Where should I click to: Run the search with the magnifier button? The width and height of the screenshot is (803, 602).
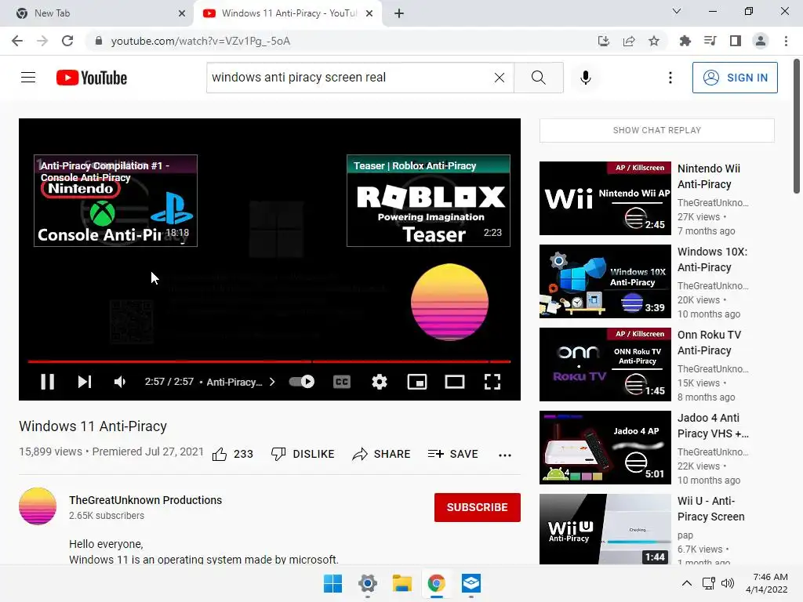538,78
